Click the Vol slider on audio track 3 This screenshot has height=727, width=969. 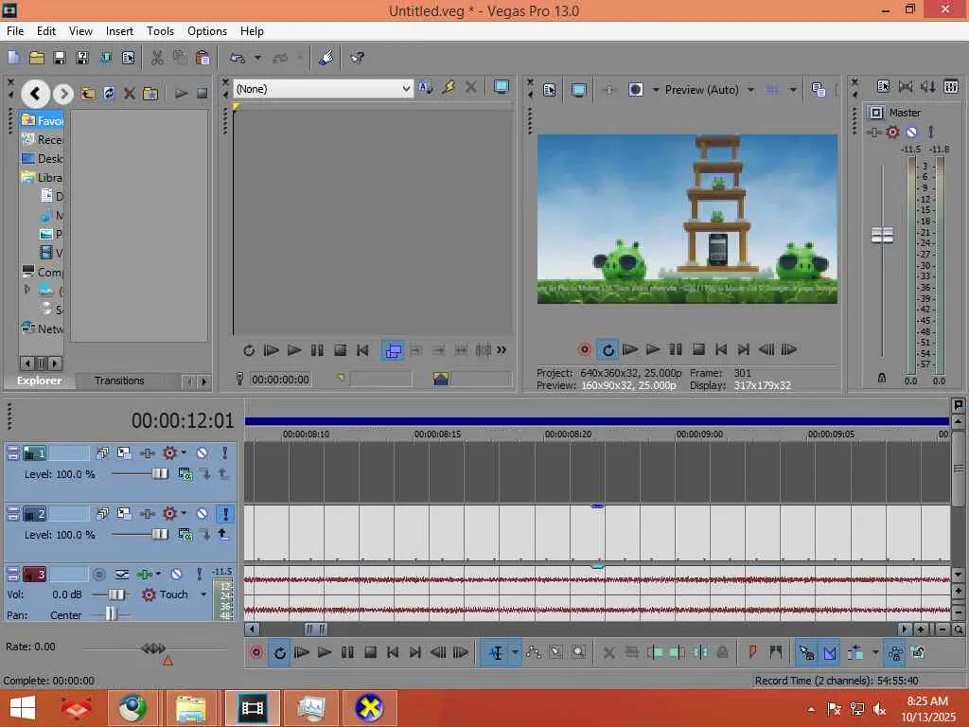[117, 594]
